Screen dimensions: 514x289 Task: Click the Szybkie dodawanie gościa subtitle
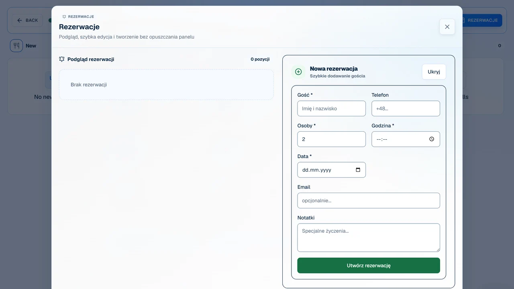(337, 76)
